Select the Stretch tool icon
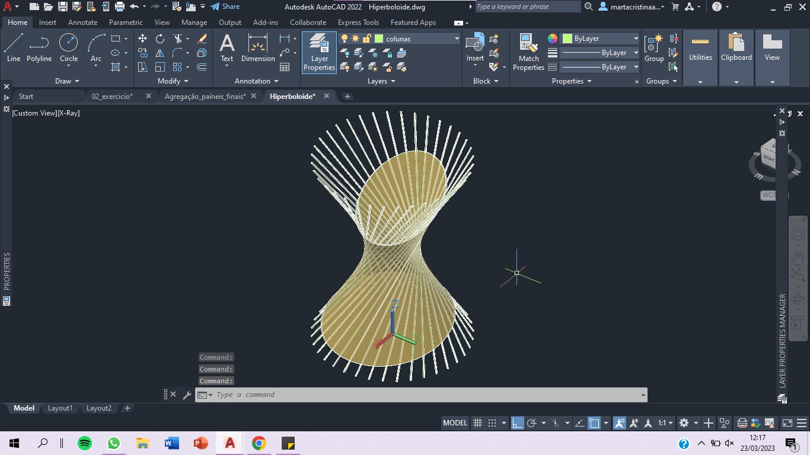The image size is (810, 455). (143, 67)
